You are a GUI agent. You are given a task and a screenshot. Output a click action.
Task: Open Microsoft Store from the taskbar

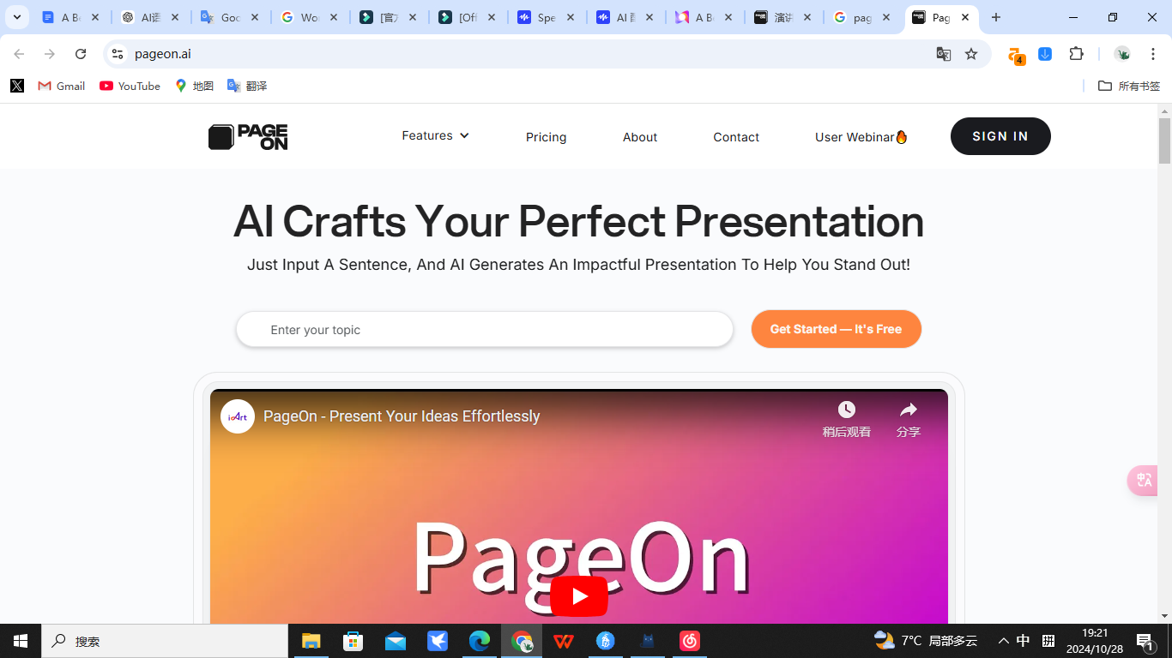tap(353, 641)
